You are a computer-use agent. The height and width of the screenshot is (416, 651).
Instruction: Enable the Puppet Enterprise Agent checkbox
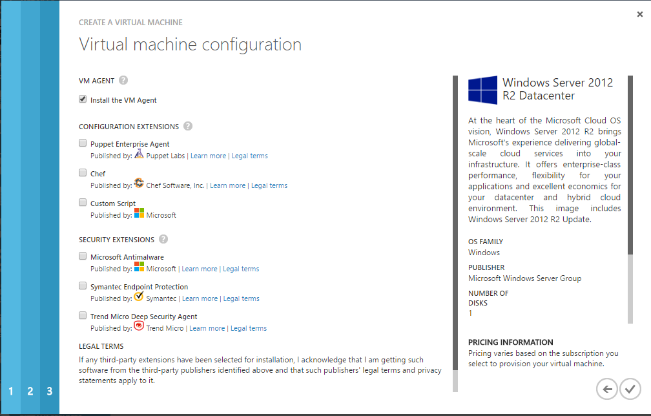click(83, 143)
